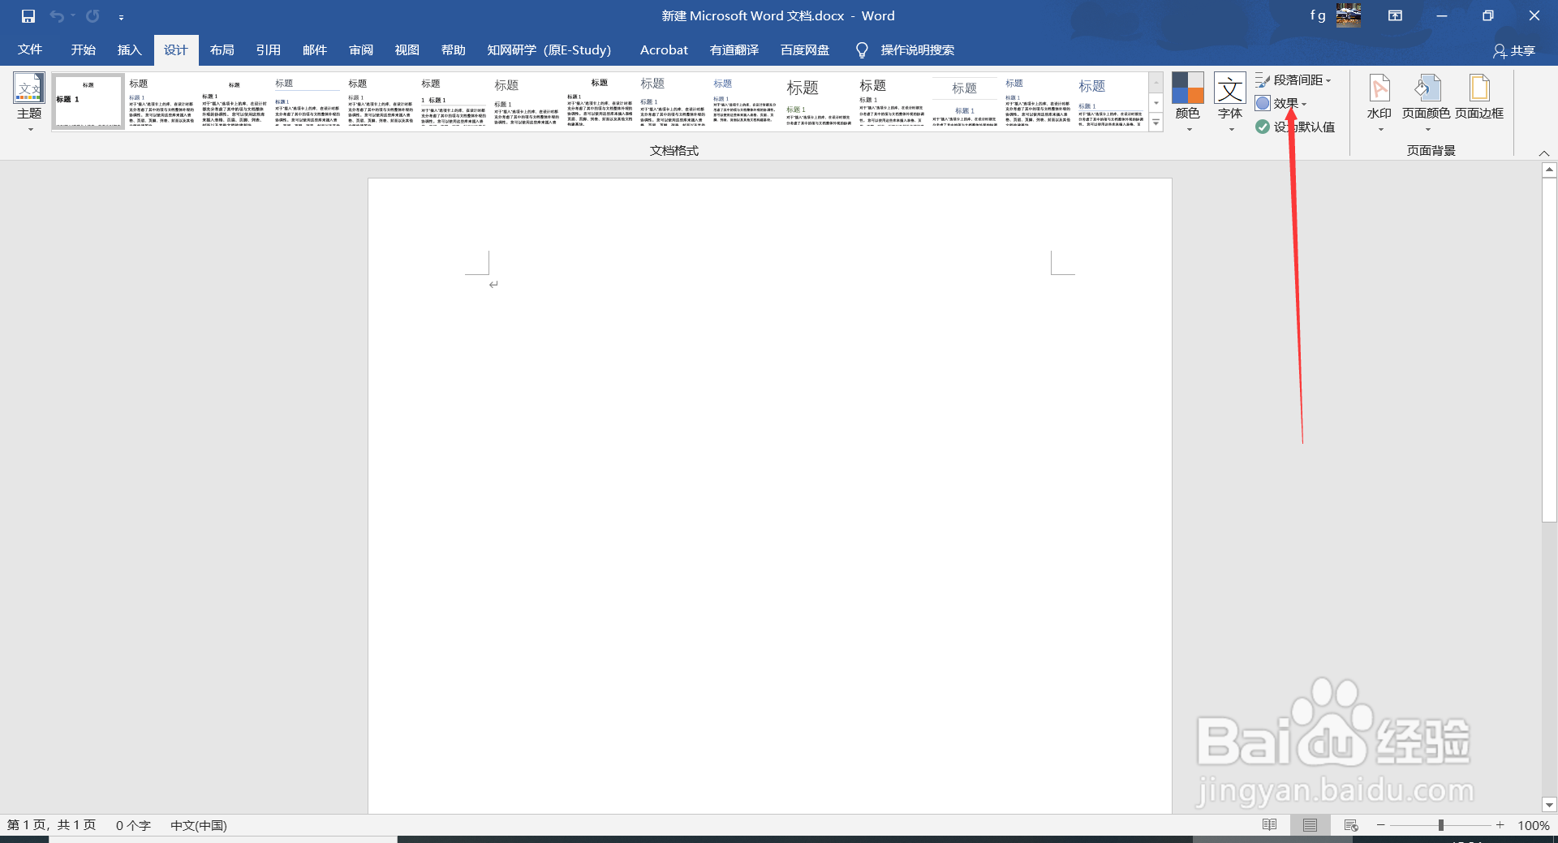Switch to Print Layout view icon
Image resolution: width=1558 pixels, height=843 pixels.
(x=1310, y=825)
